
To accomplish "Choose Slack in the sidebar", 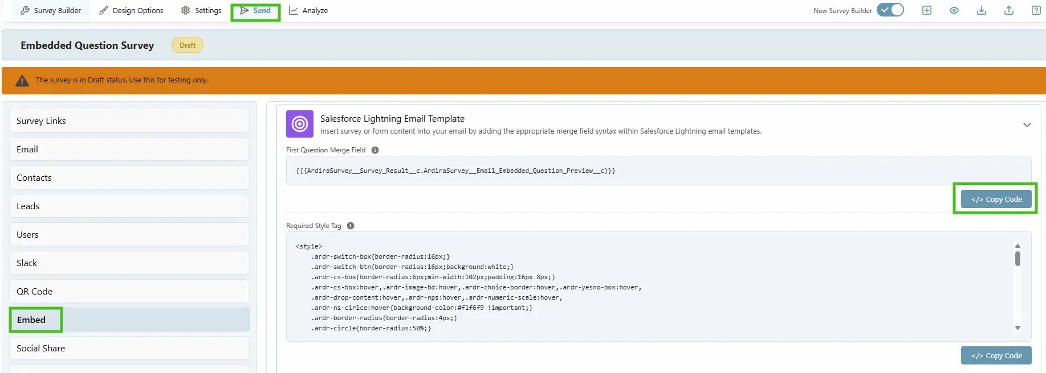I will 129,263.
